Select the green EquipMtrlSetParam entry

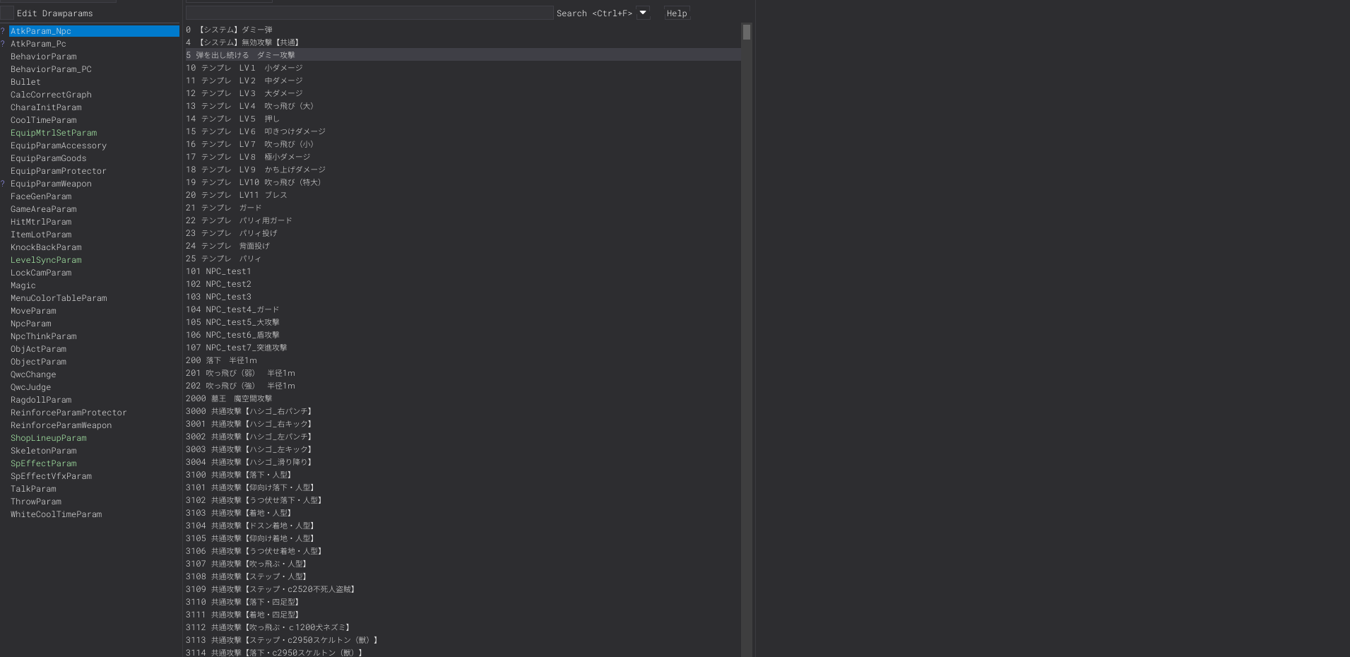coord(54,132)
